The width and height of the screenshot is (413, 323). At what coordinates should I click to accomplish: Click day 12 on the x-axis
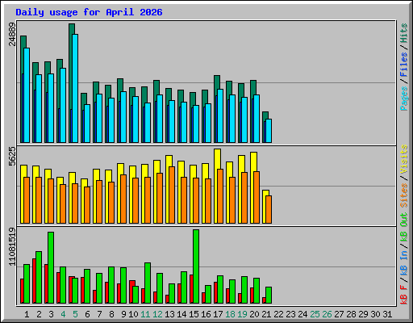tap(157, 314)
